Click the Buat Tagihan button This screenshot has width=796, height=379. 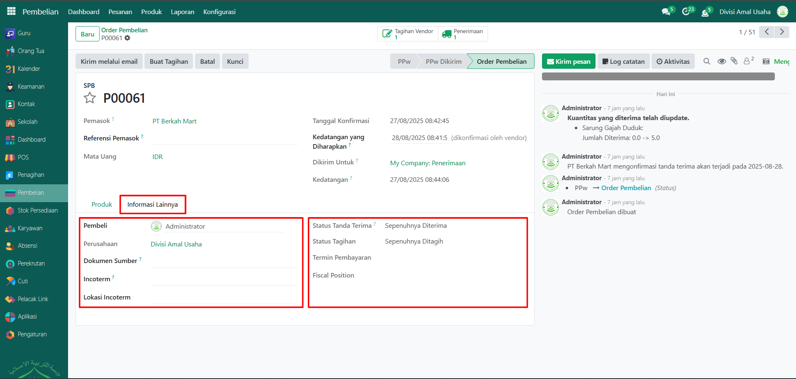[x=168, y=61]
